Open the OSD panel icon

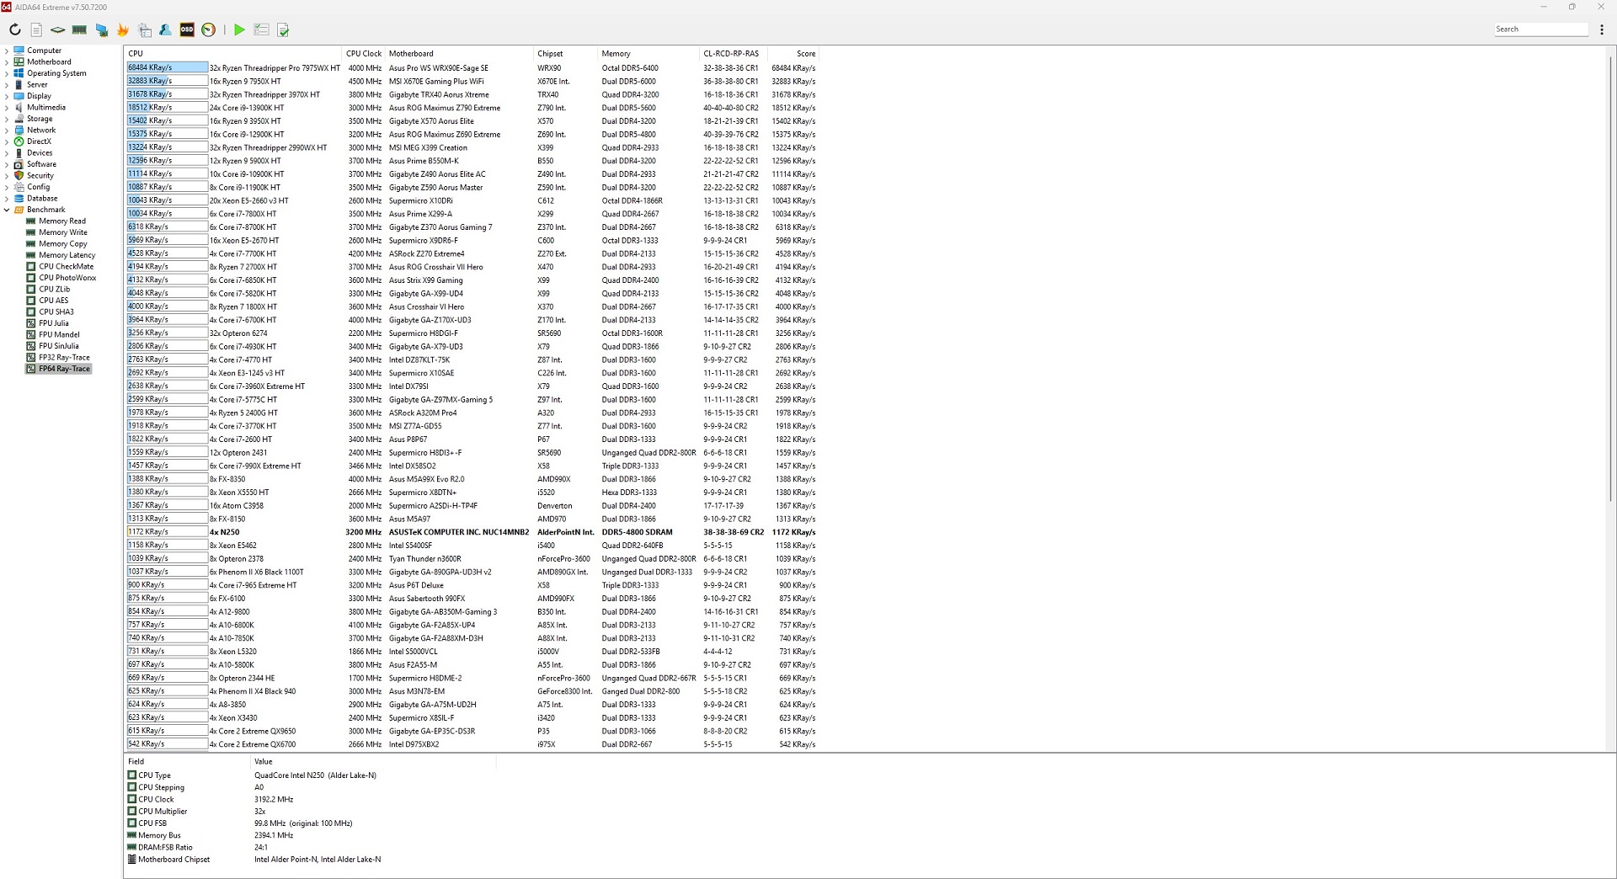pos(187,29)
